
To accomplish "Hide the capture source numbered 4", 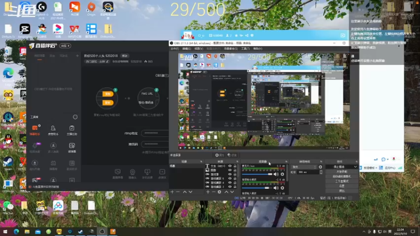I will point(230,183).
